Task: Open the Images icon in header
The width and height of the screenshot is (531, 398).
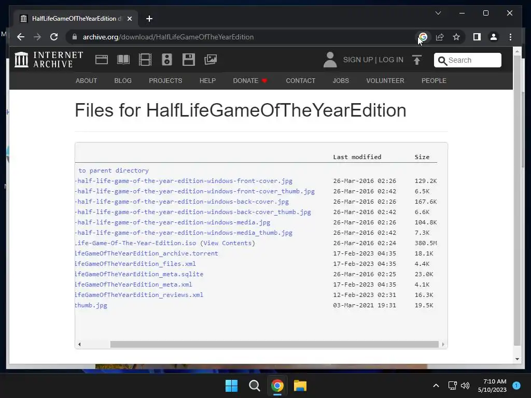Action: [x=211, y=60]
